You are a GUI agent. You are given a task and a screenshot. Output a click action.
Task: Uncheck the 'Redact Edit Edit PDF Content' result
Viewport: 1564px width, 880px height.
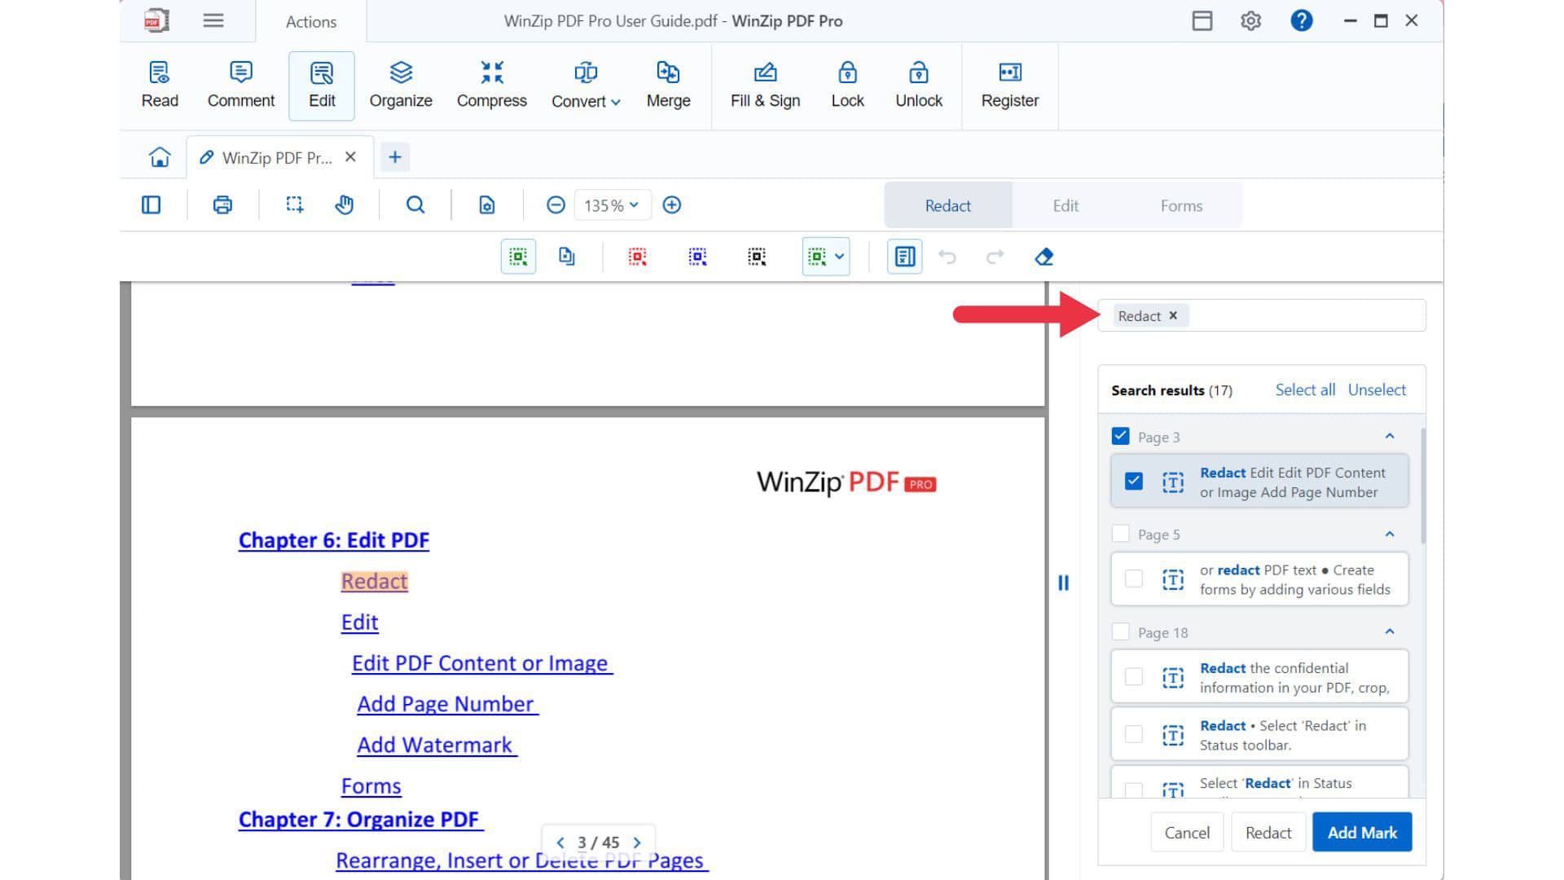(x=1134, y=482)
